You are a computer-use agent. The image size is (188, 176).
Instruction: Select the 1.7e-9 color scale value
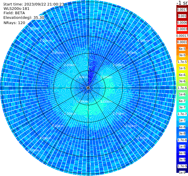point(182,166)
